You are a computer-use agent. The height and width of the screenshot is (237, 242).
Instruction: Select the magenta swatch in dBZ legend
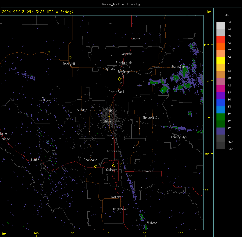point(221,89)
